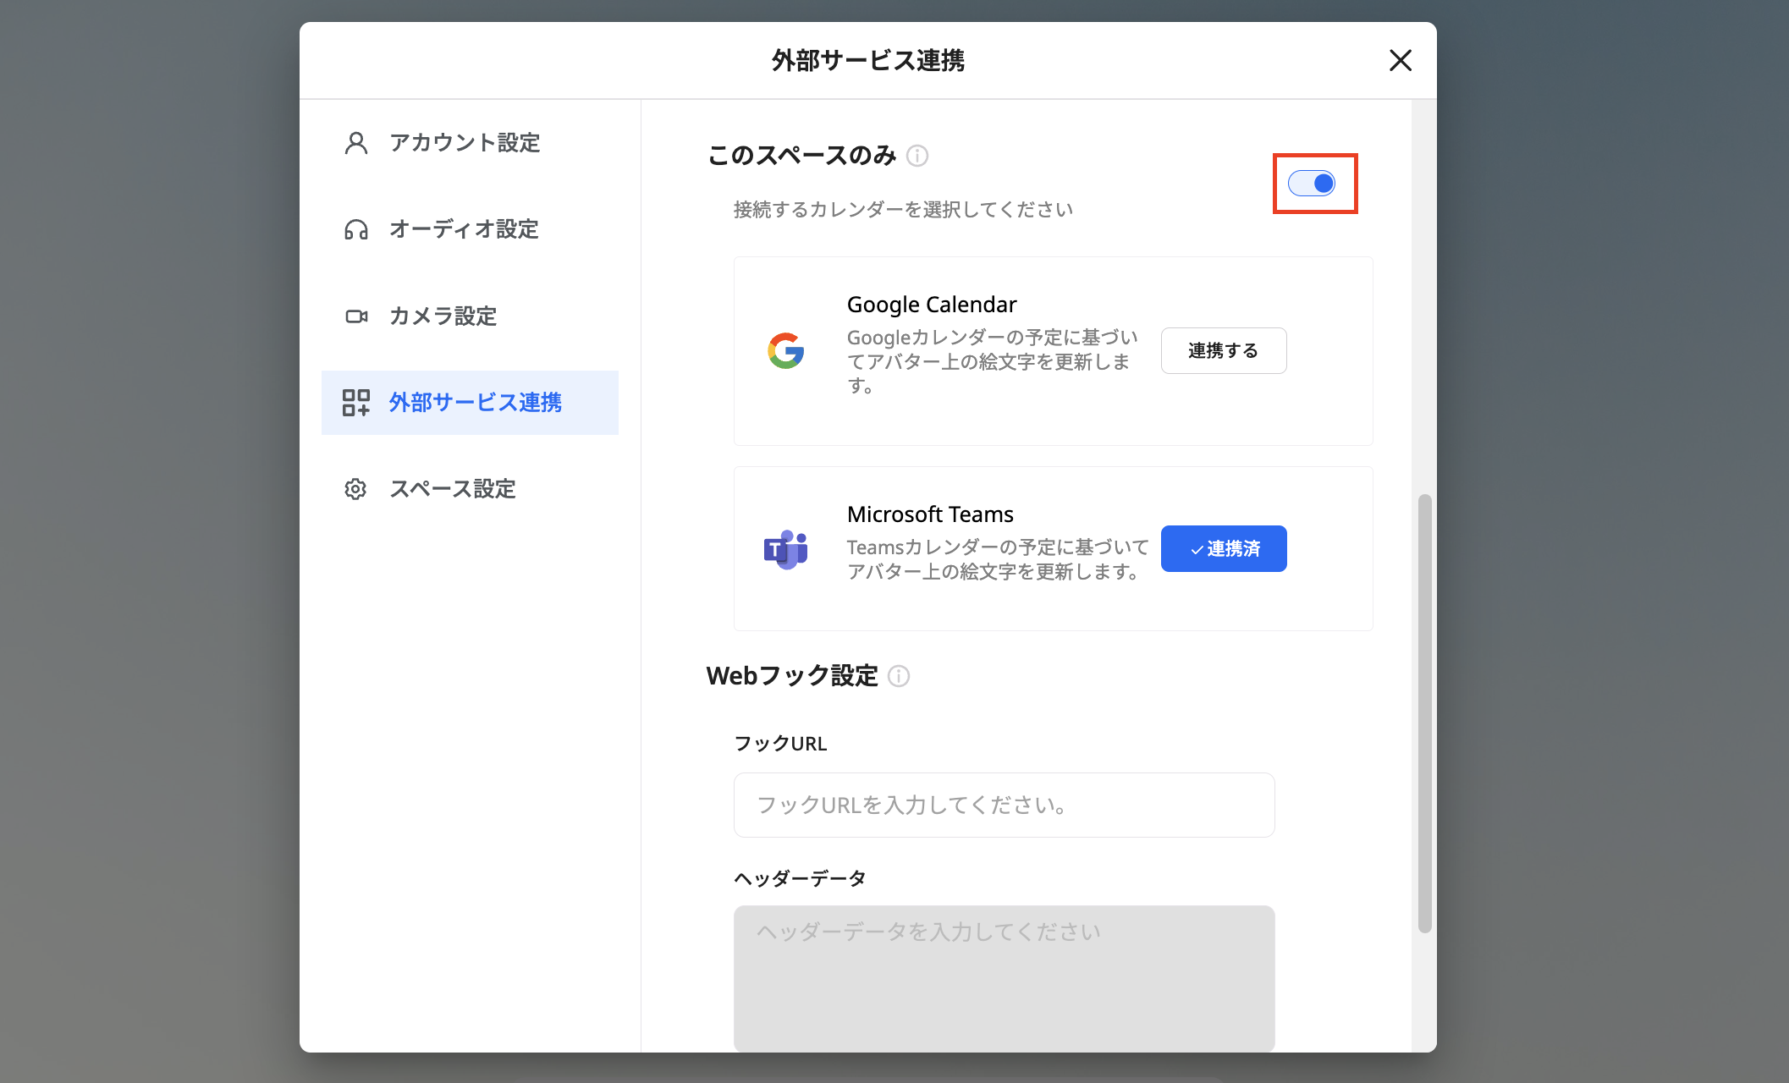1789x1083 pixels.
Task: Click 連携済 button for Microsoft Teams
Action: click(1224, 548)
